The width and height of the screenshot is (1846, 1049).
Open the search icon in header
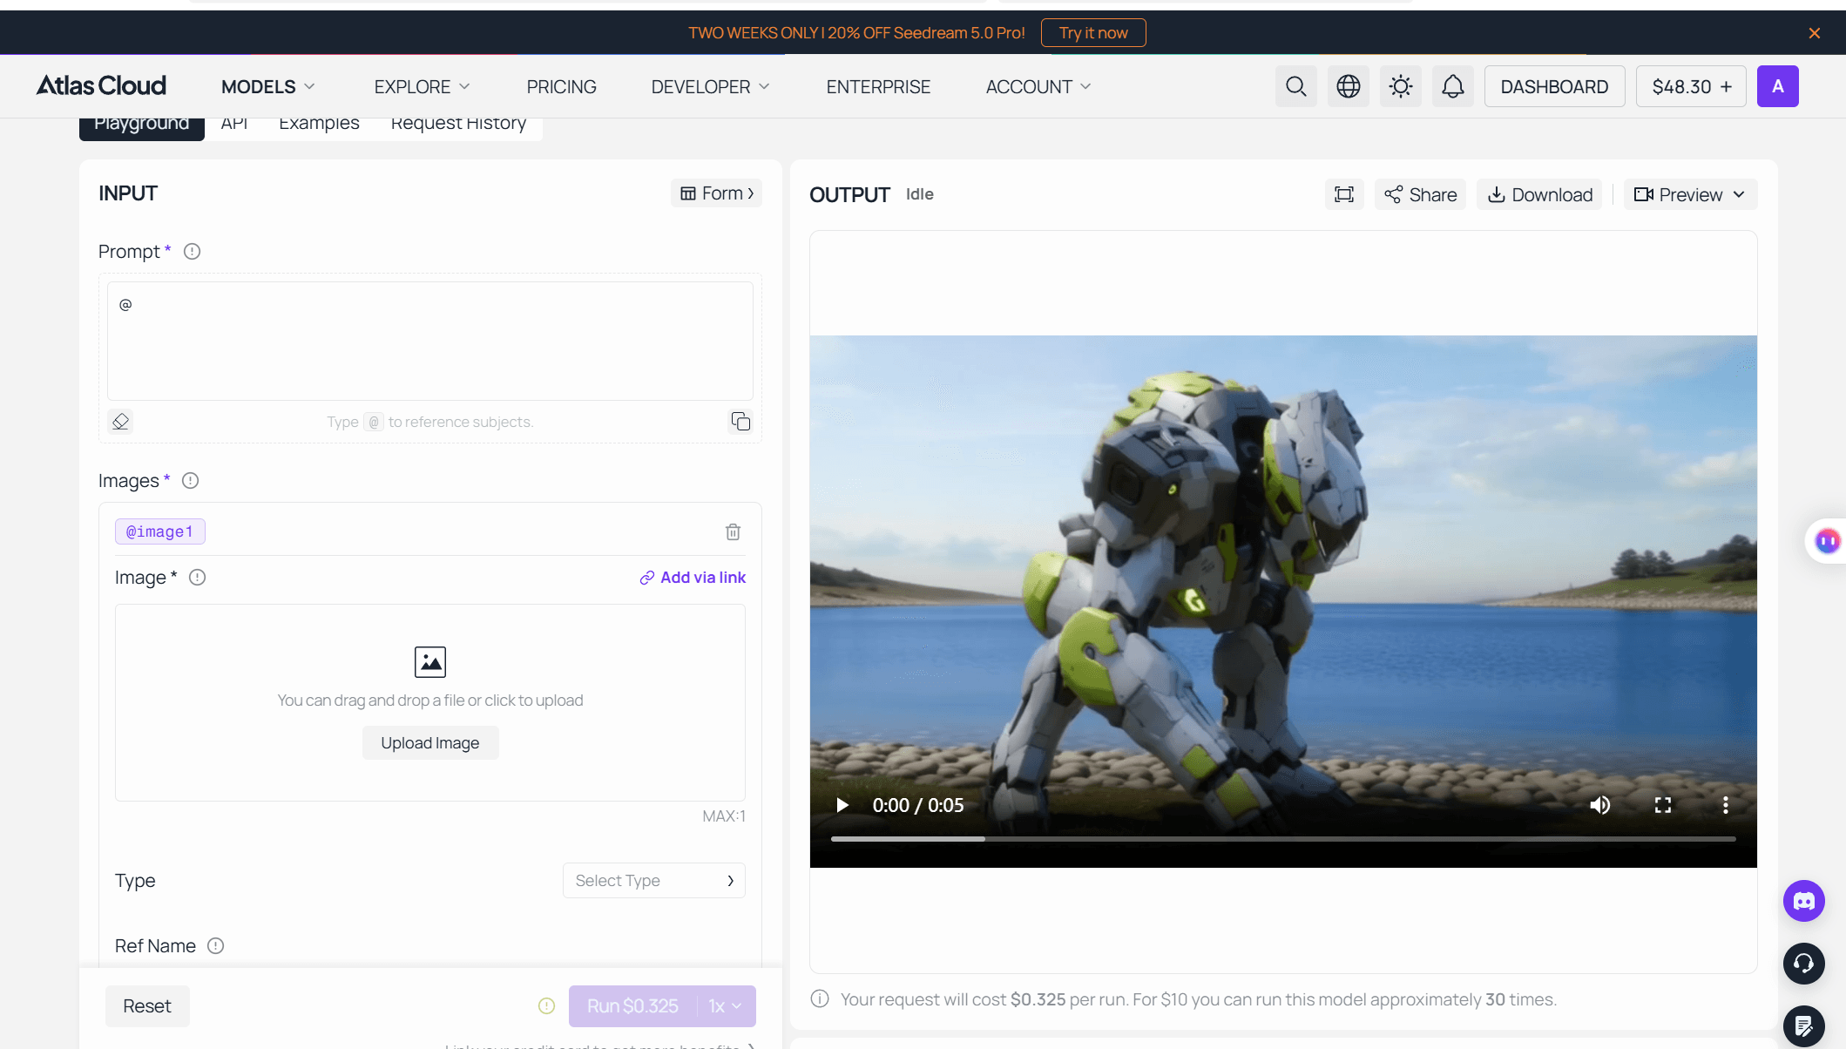(1295, 86)
